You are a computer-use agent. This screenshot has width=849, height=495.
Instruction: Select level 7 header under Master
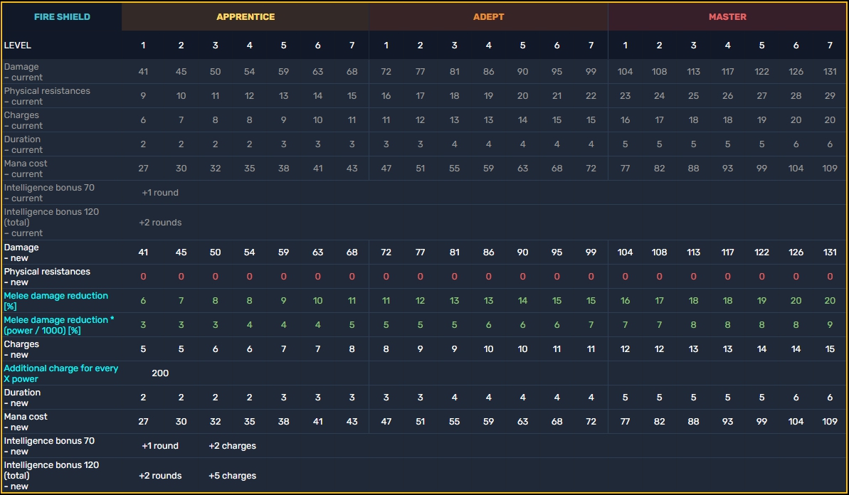[x=830, y=46]
